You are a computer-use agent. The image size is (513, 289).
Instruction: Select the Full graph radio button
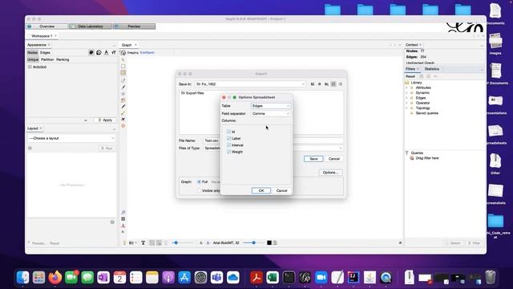click(x=199, y=181)
